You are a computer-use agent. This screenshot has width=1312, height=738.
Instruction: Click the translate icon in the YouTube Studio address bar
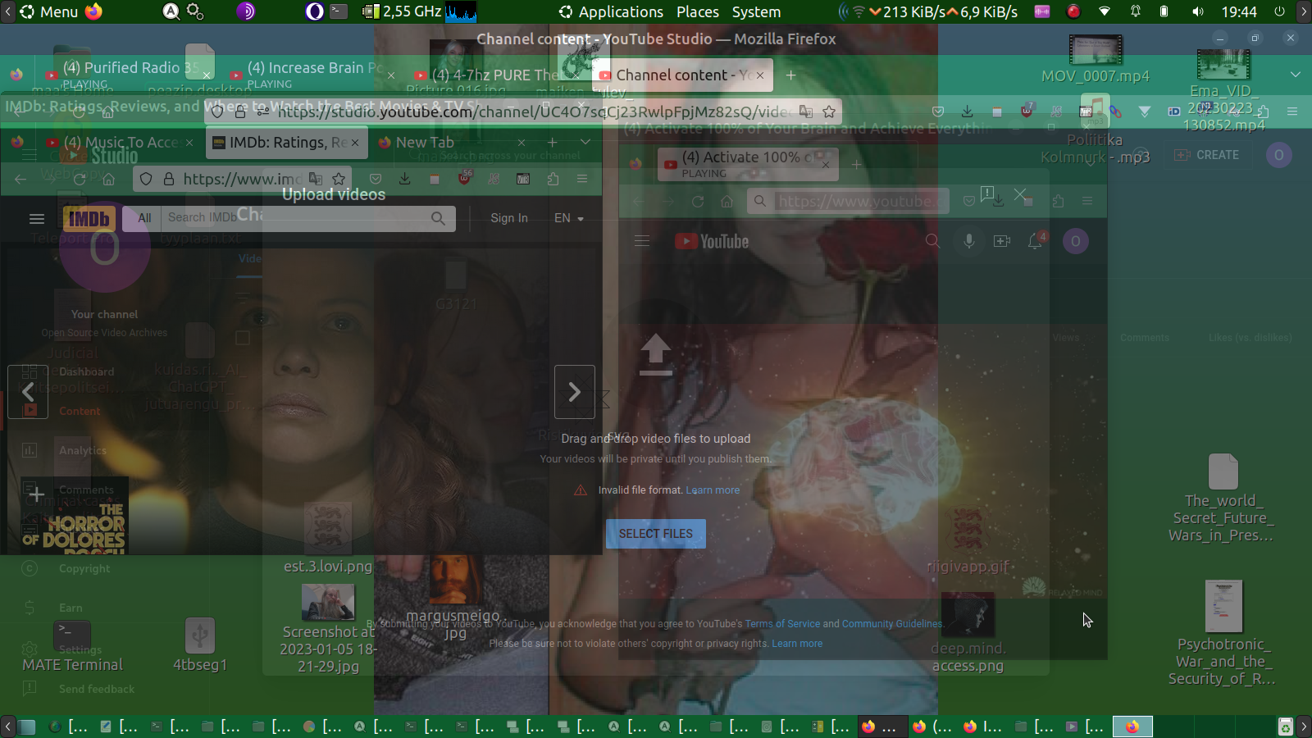806,112
